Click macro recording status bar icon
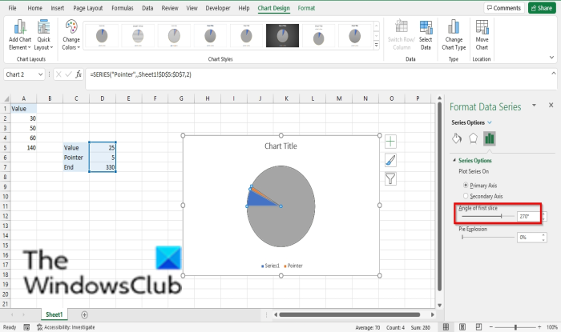561x332 pixels. [26, 327]
